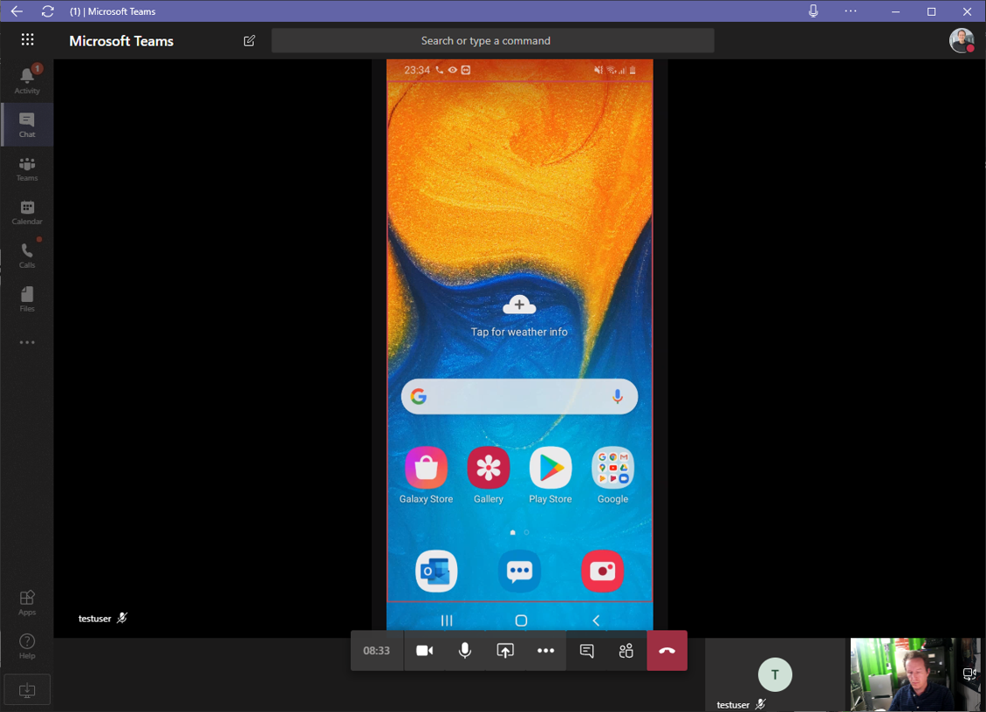The width and height of the screenshot is (986, 712).
Task: Open the Apps store in sidebar
Action: tap(27, 603)
